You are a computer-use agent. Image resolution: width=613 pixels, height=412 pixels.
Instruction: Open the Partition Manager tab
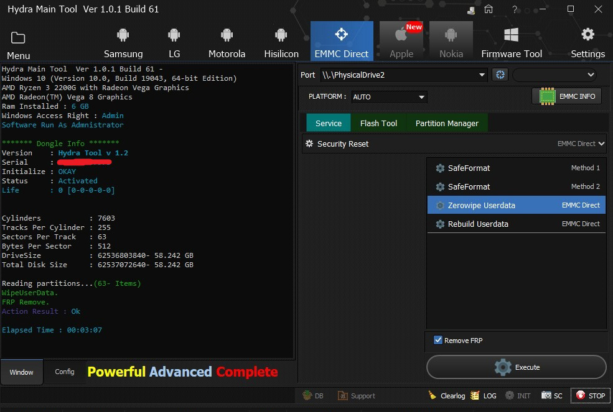(x=447, y=123)
